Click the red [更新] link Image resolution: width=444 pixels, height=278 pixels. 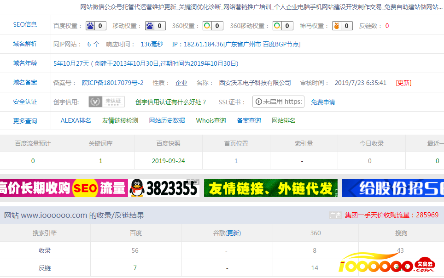403,83
